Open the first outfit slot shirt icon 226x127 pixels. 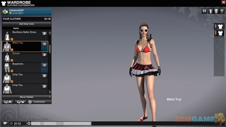[x=219, y=26]
